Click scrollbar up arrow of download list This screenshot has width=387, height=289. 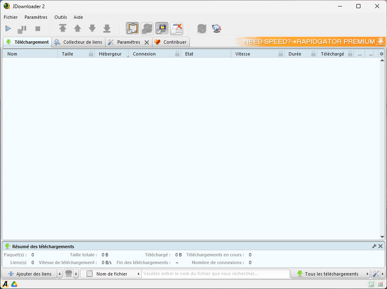click(x=382, y=60)
